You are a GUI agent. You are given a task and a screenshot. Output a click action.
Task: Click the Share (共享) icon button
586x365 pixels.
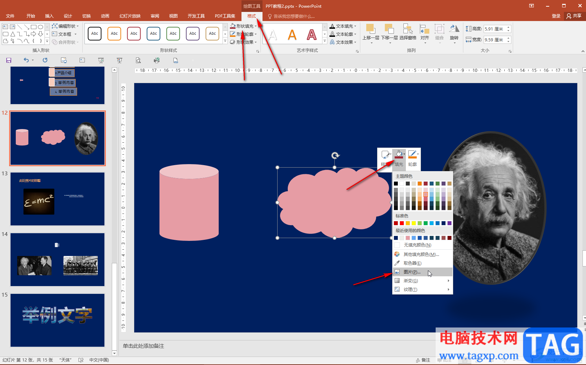click(574, 16)
